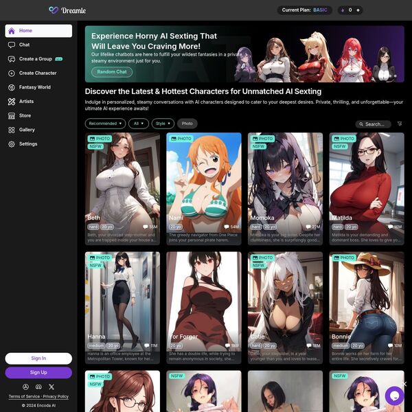Open the Gallery page
The image size is (412, 412).
(38, 130)
